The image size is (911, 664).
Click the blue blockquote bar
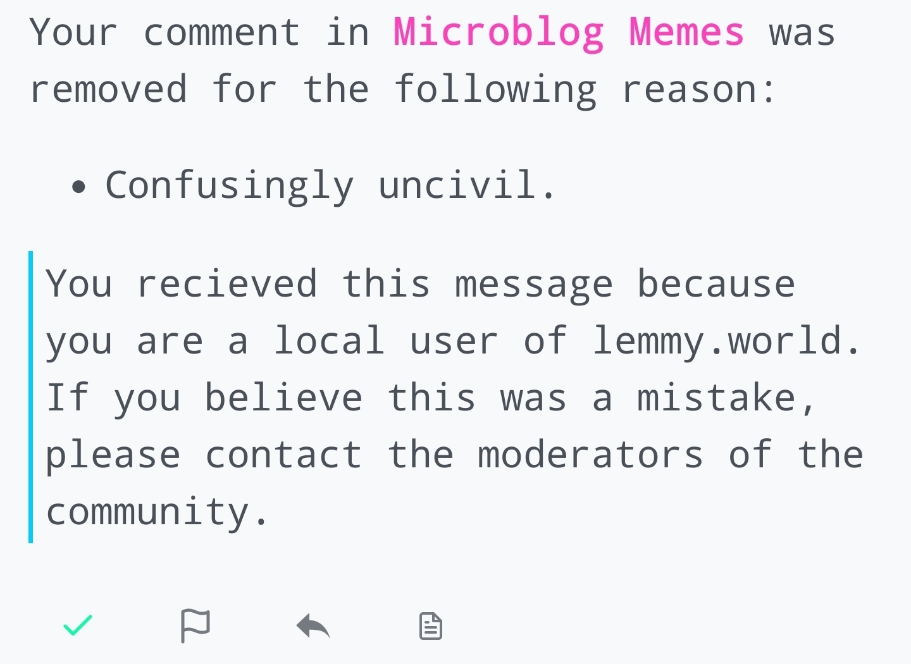tap(30, 397)
